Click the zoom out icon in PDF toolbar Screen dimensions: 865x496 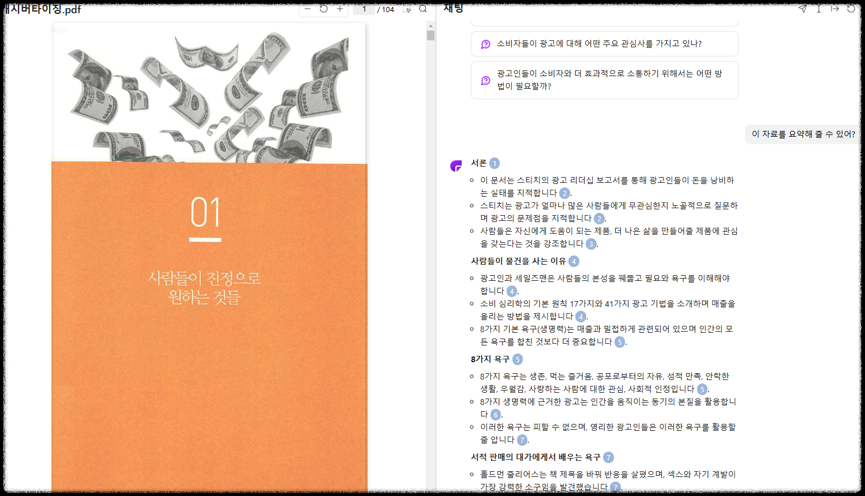coord(306,9)
